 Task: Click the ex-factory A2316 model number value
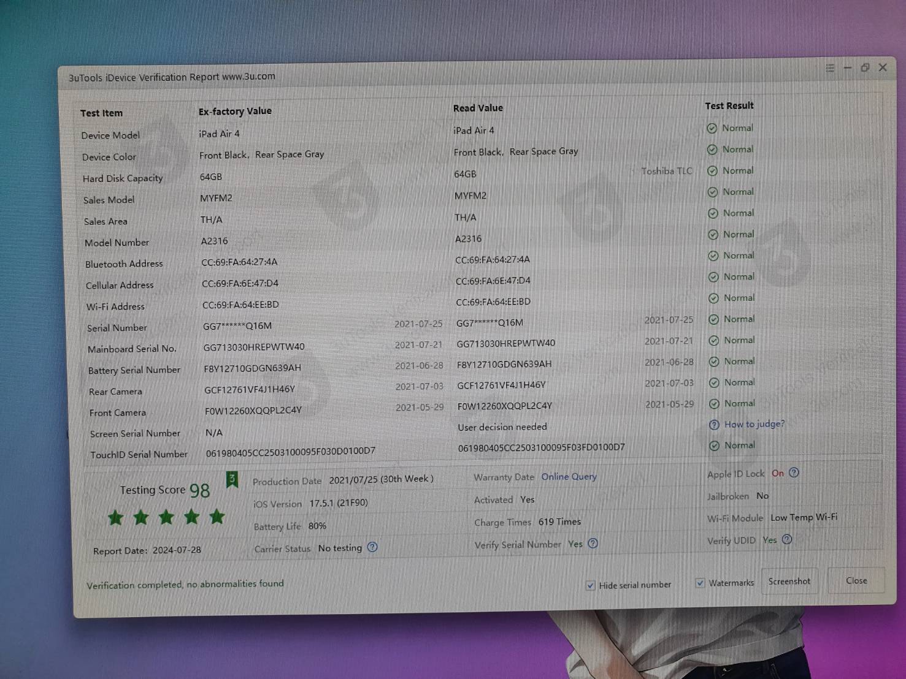pos(214,241)
